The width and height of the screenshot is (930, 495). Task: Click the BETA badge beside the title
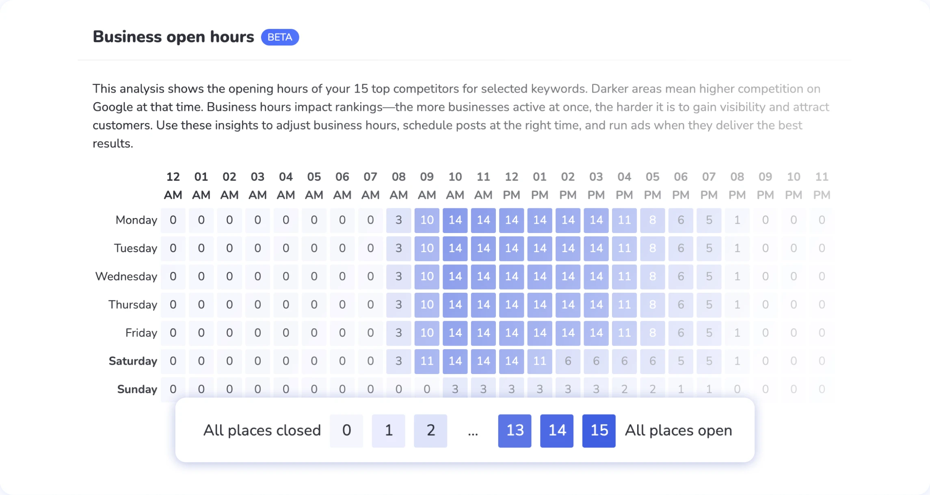(x=280, y=37)
